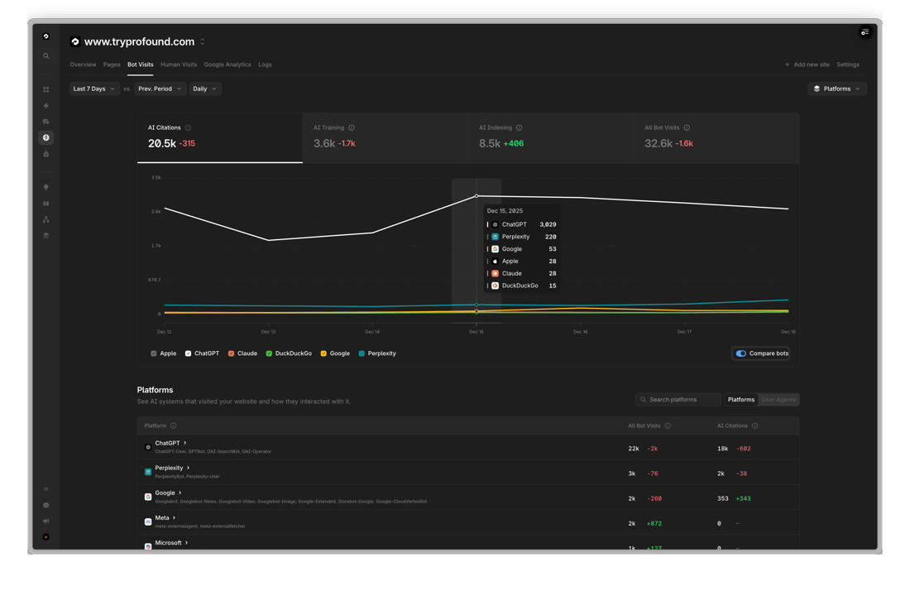910x591 pixels.
Task: Expand sidebar with double-chevron icon
Action: pos(45,489)
